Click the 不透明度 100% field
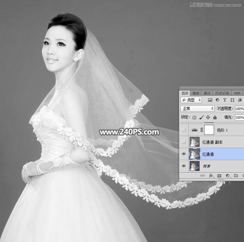The height and width of the screenshot is (242, 244). [x=239, y=109]
